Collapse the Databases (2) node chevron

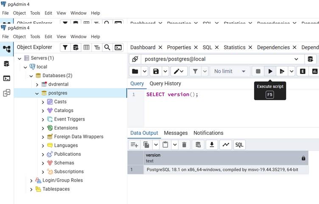(x=31, y=76)
